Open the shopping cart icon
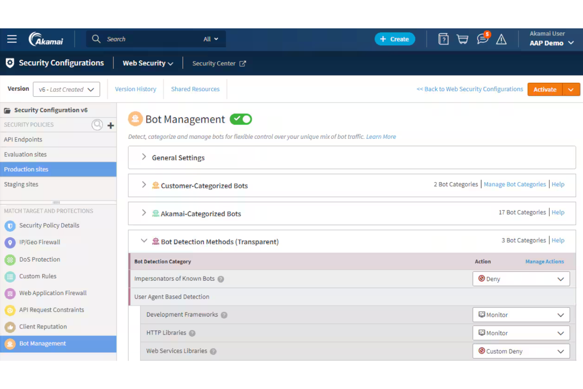 pyautogui.click(x=462, y=39)
